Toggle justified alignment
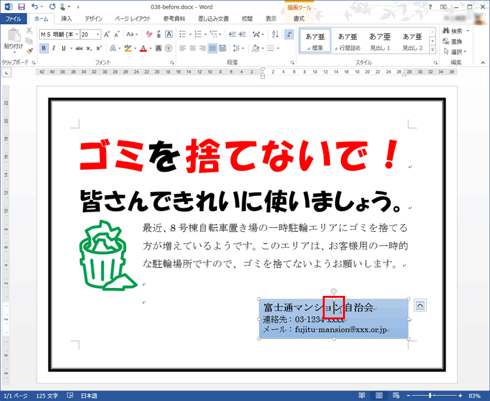This screenshot has width=490, height=401. (x=212, y=48)
